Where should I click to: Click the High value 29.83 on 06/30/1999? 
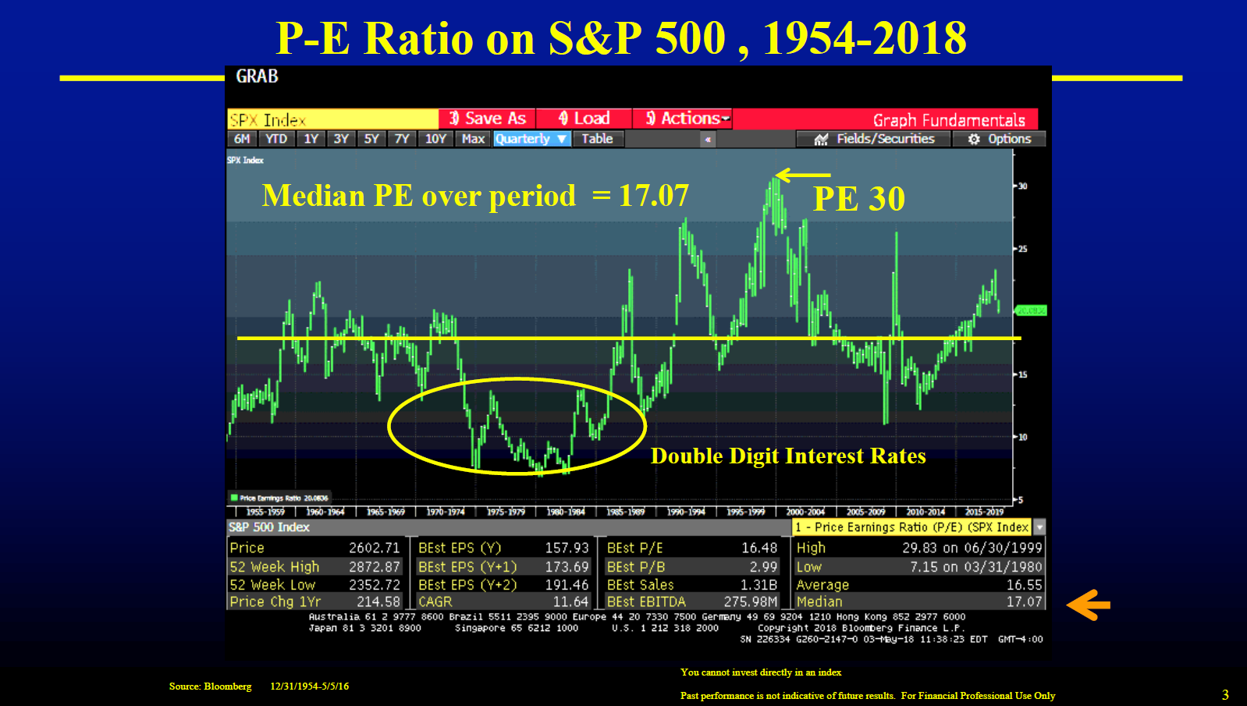click(972, 548)
